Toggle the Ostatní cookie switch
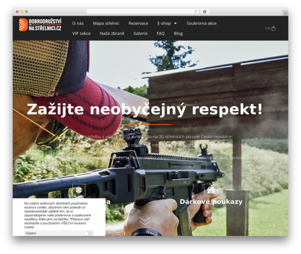Screen dimensions: 301x254 [x=88, y=234]
